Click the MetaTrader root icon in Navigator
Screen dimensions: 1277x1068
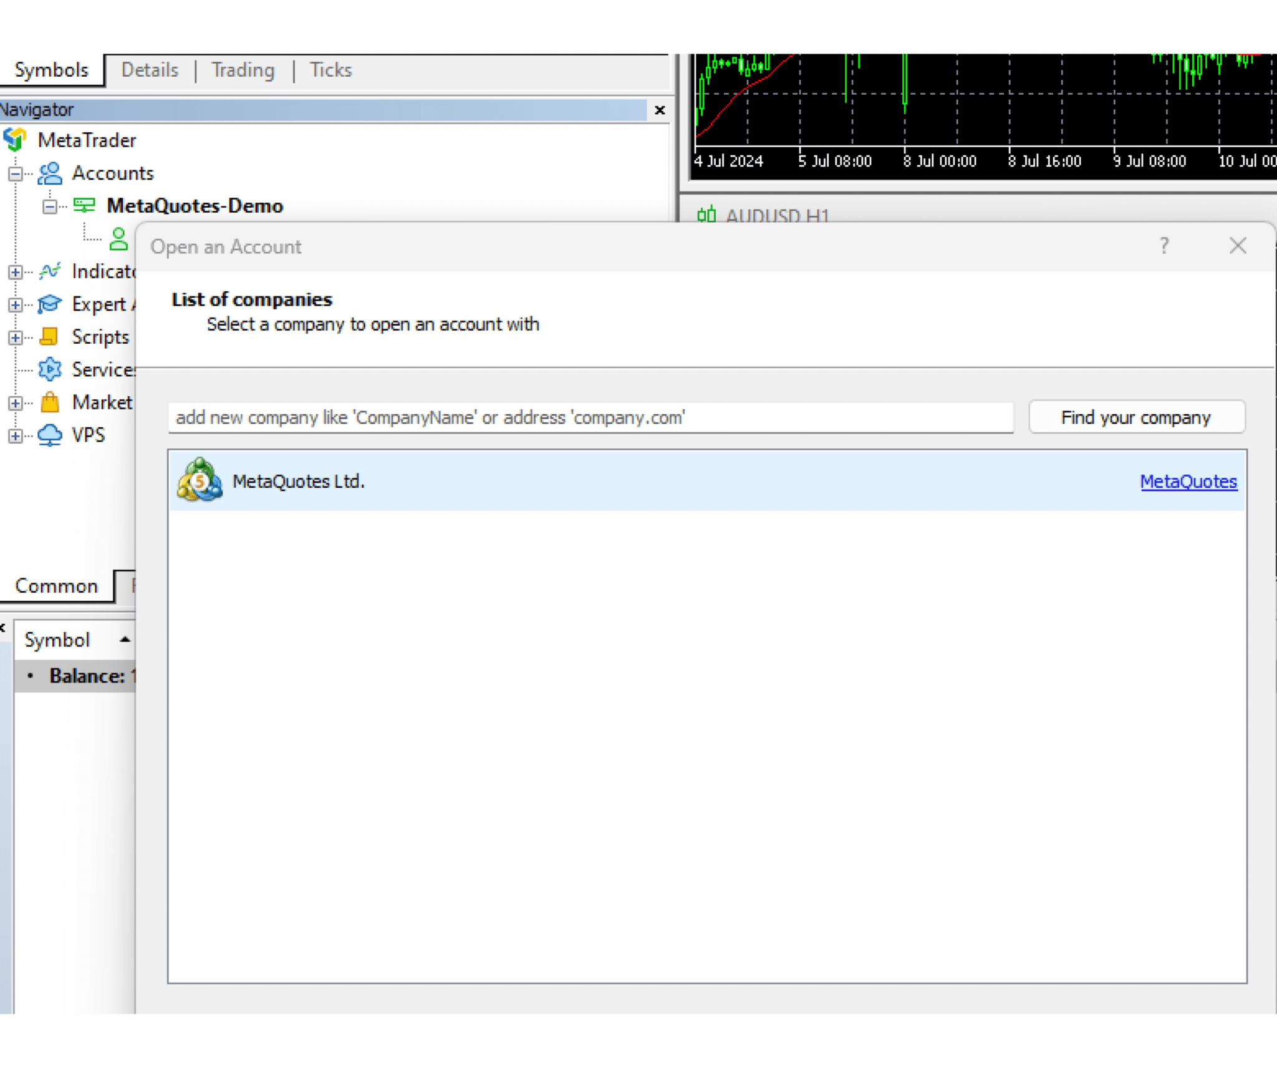pos(15,140)
